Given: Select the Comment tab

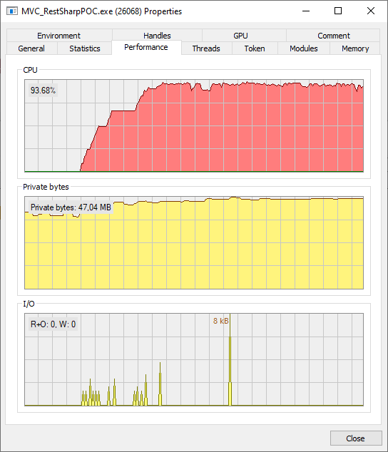Looking at the screenshot, I should (x=334, y=36).
